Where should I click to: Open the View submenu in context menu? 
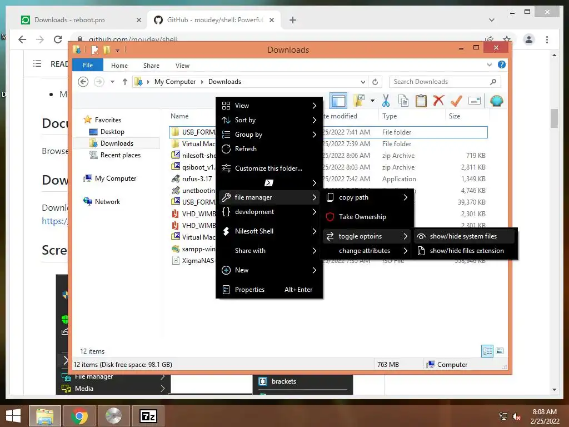[x=269, y=106]
